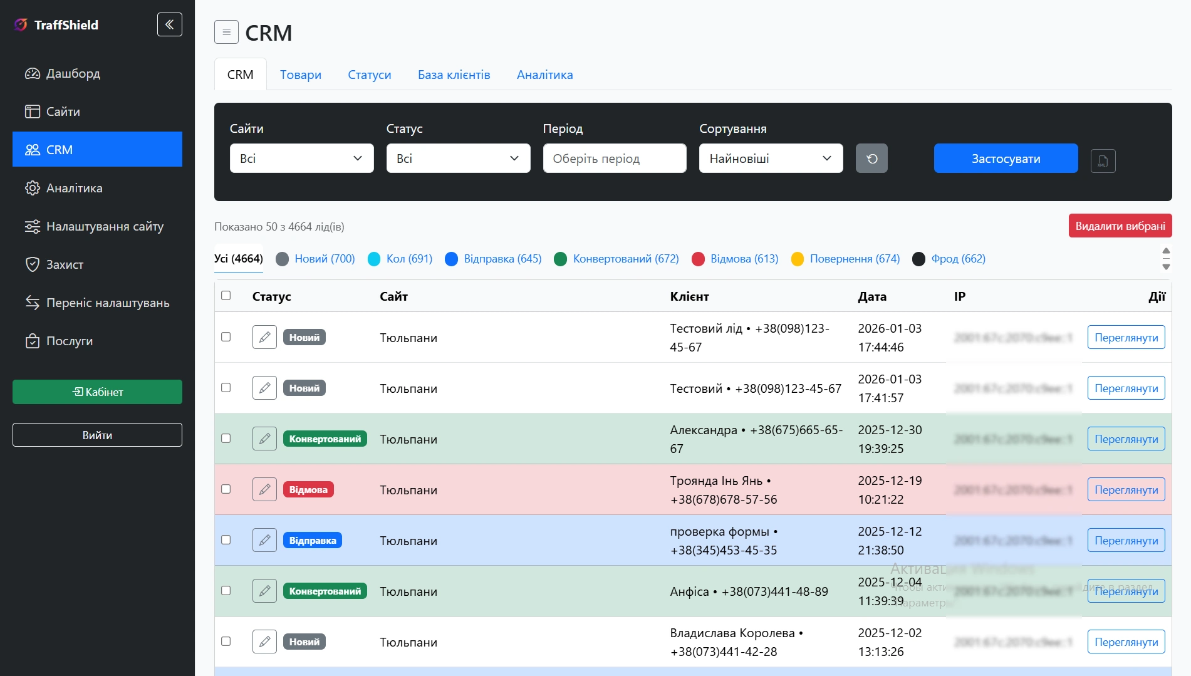Switch to the Статуси tab
This screenshot has height=676, width=1191.
coord(370,75)
